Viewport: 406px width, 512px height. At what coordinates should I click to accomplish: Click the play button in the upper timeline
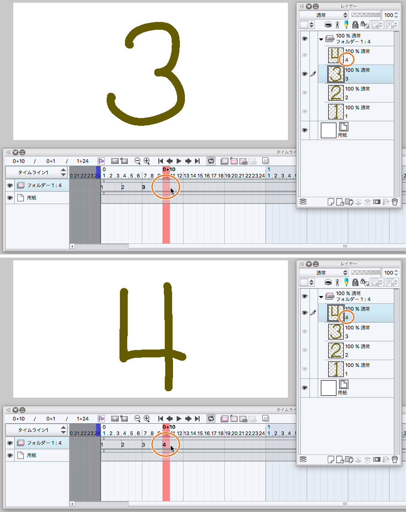point(179,161)
